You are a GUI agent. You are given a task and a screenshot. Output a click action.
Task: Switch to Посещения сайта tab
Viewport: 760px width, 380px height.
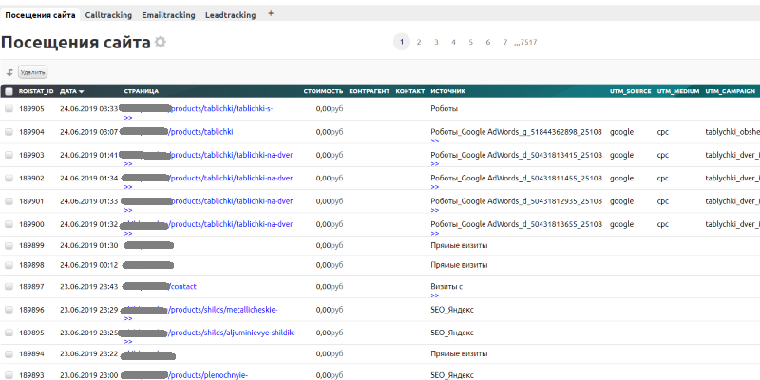pos(40,15)
